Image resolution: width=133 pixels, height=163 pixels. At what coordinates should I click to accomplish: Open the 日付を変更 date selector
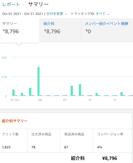click(55, 14)
